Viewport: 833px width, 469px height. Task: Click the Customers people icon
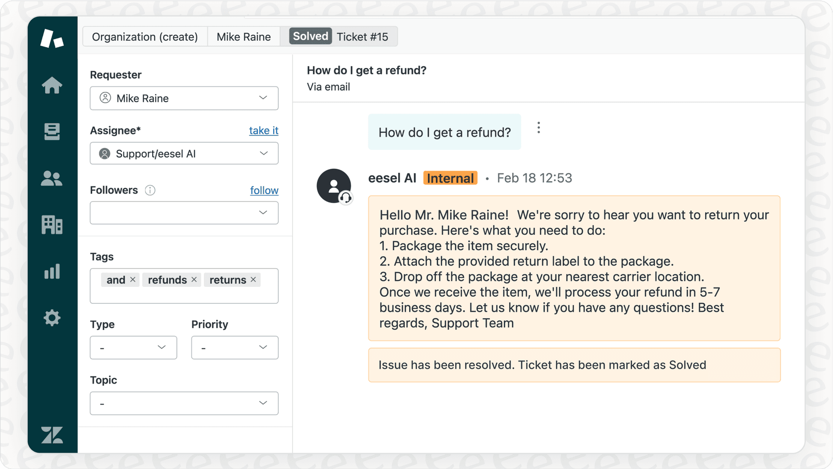tap(52, 179)
